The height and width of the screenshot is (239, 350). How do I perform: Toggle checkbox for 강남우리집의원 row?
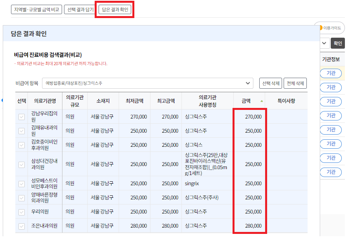(x=22, y=117)
